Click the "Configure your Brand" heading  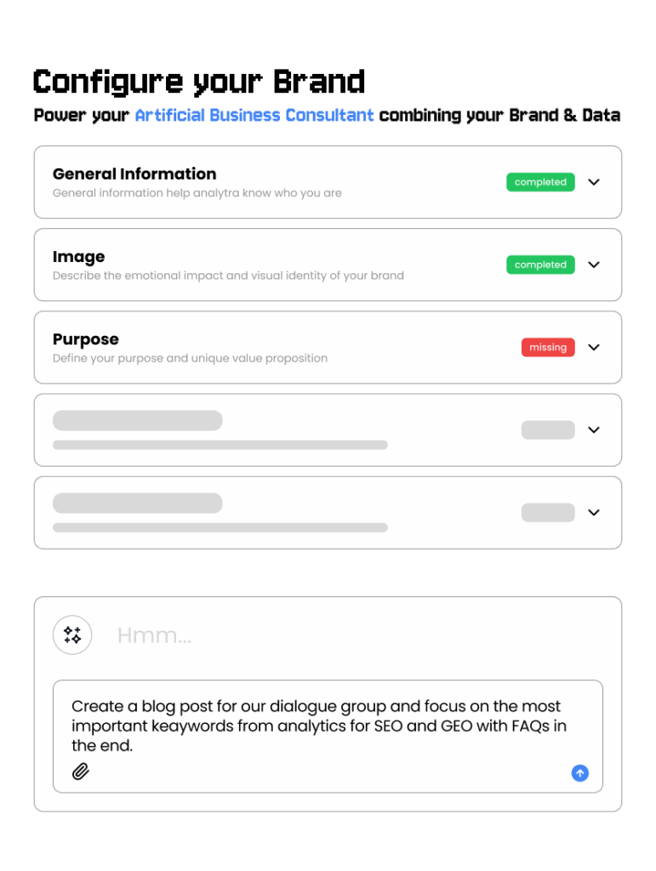(x=199, y=82)
